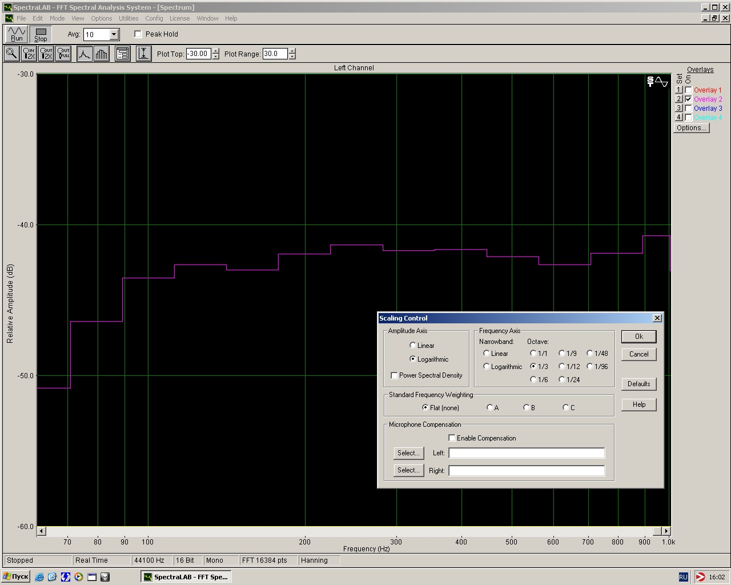
Task: Decrease Plot Range with down arrow
Action: pos(292,57)
